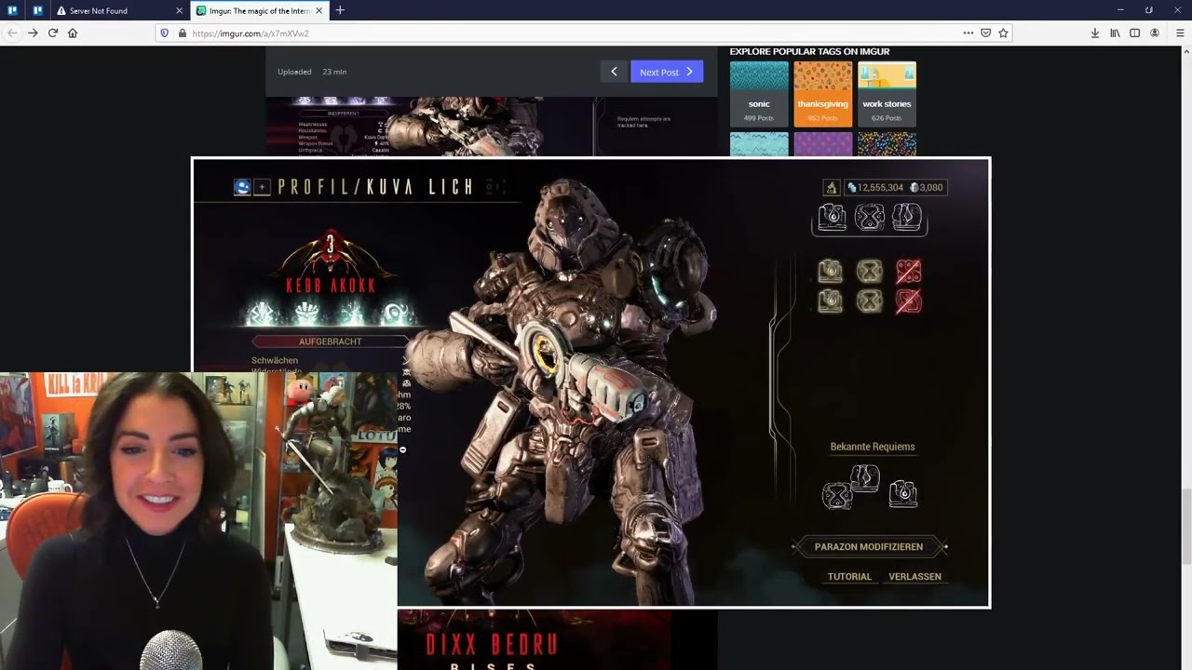Open the sonic popular tag

coord(759,94)
